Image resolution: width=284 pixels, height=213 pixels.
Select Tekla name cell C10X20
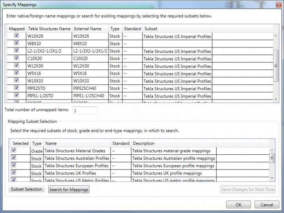click(49, 58)
